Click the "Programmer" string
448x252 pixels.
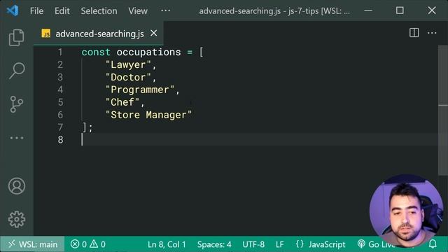(140, 90)
